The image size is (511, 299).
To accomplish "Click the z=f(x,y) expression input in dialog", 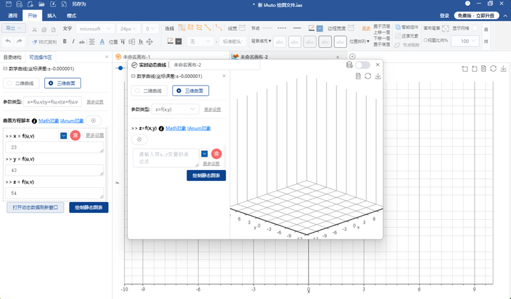I will pos(166,158).
